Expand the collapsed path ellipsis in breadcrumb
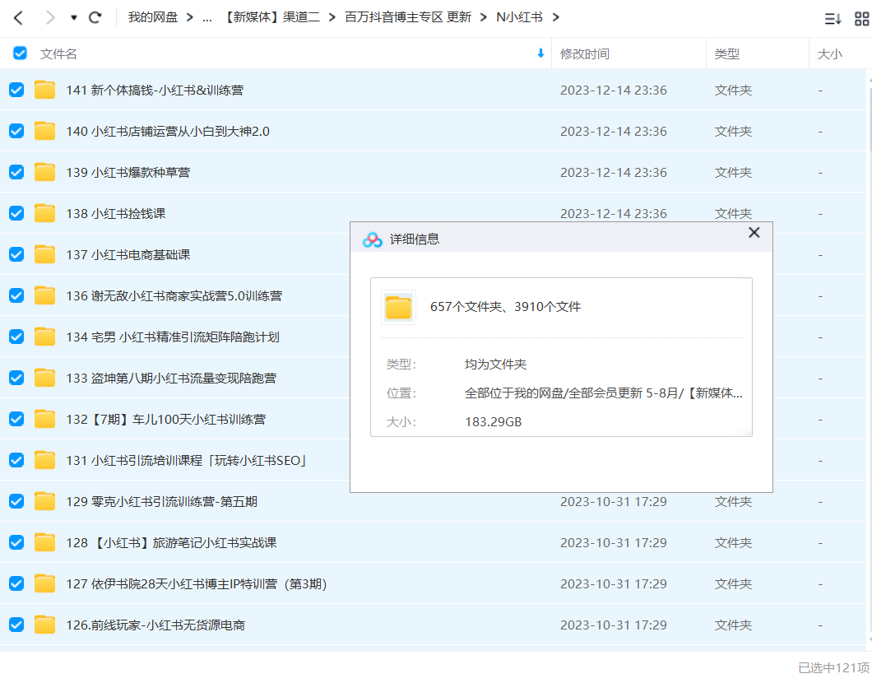Screen dimensions: 872x683 pyautogui.click(x=208, y=17)
